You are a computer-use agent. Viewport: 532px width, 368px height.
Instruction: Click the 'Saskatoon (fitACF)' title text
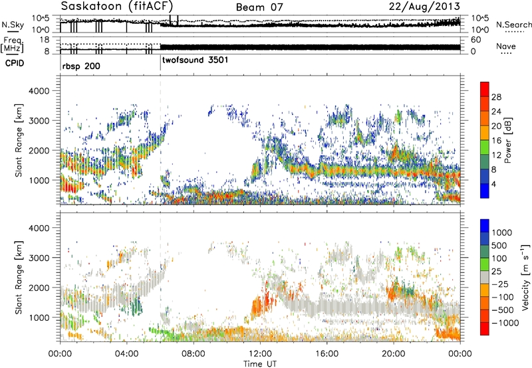point(117,6)
